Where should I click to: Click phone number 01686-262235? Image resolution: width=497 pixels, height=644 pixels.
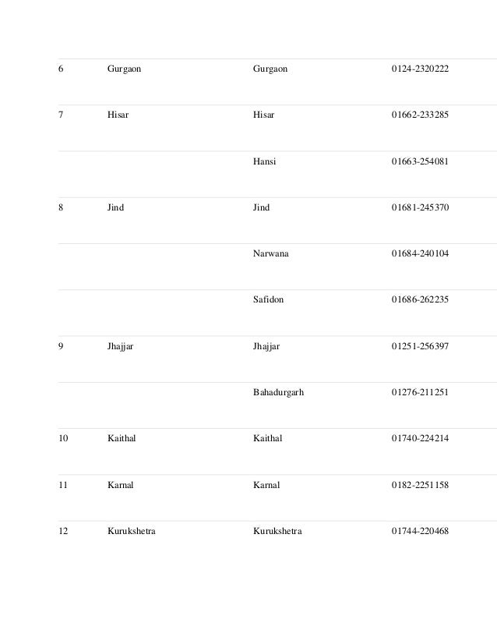coord(420,300)
